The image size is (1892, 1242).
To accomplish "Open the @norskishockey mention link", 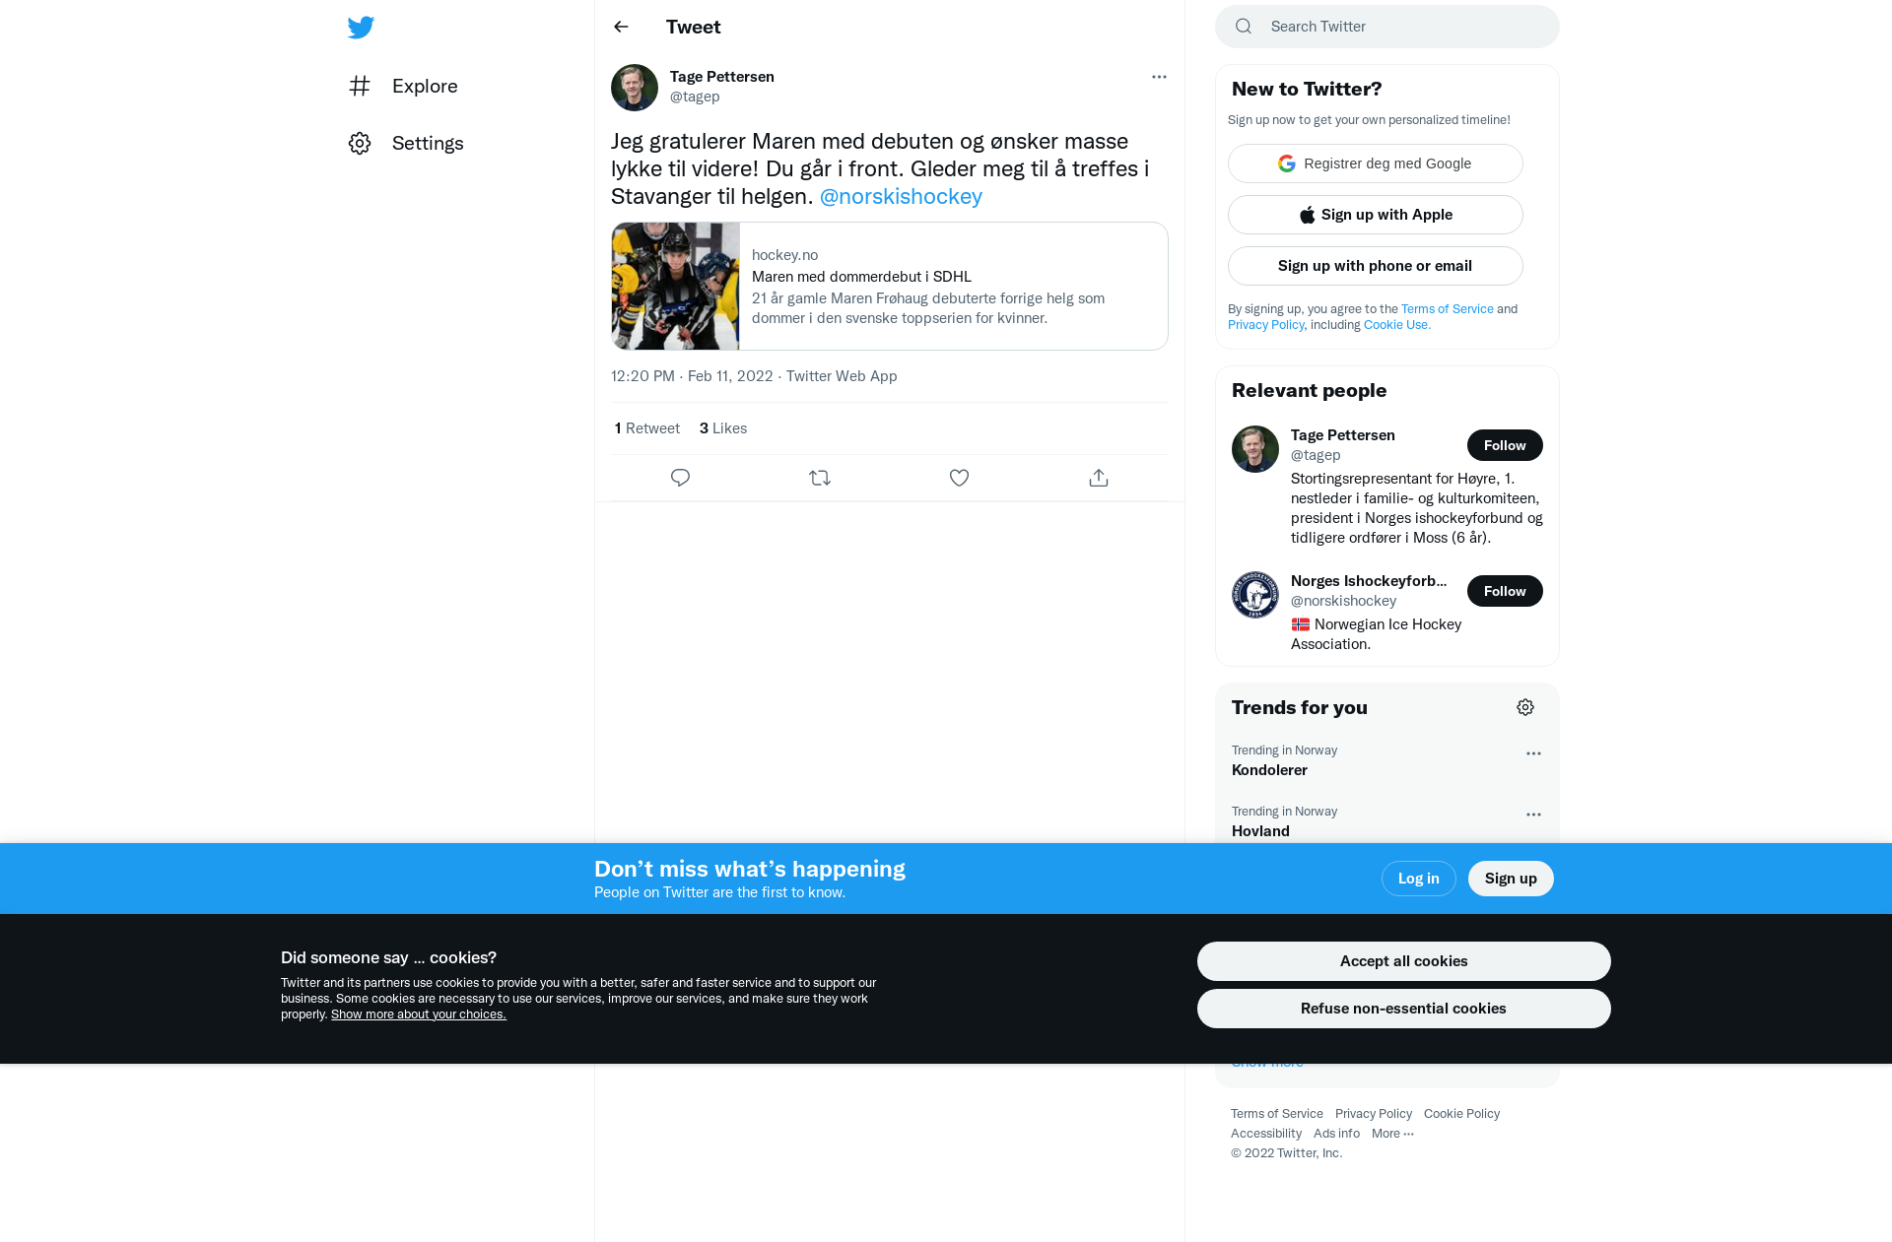I will point(901,196).
